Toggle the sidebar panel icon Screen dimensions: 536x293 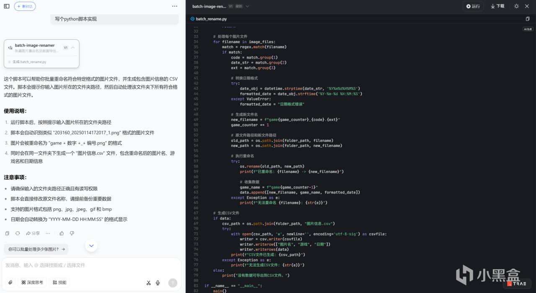click(7, 6)
